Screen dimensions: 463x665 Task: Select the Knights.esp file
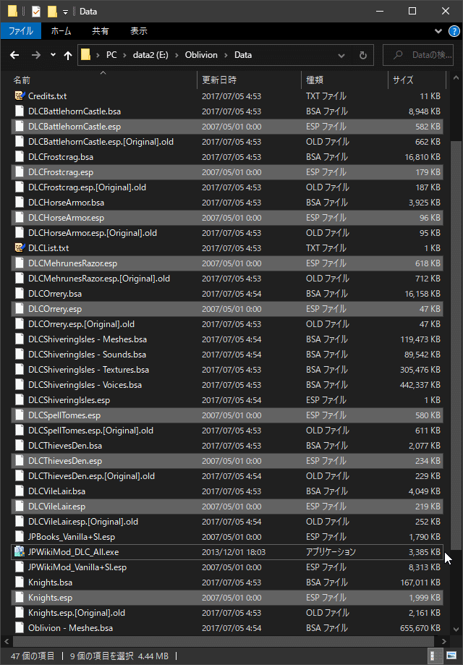click(227, 598)
